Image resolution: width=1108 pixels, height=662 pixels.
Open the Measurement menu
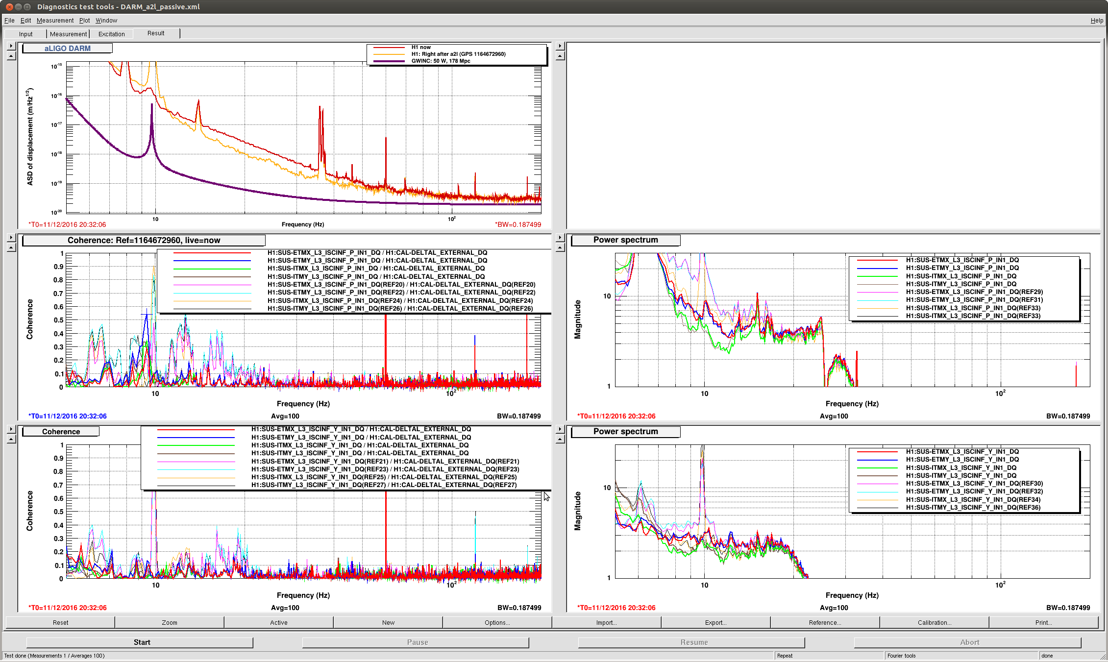point(55,21)
